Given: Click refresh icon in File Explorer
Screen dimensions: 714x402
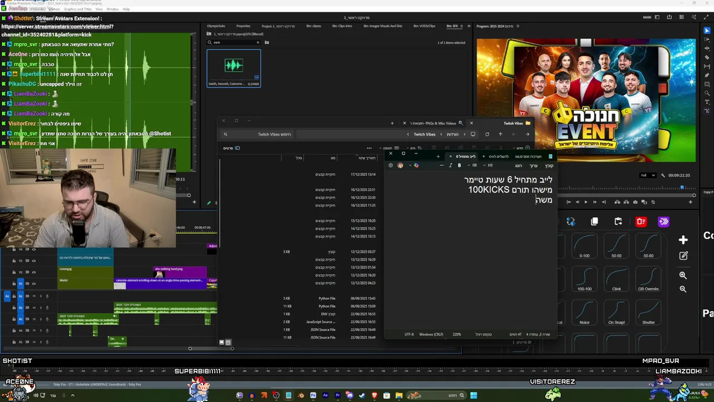Looking at the screenshot, I should (x=487, y=134).
